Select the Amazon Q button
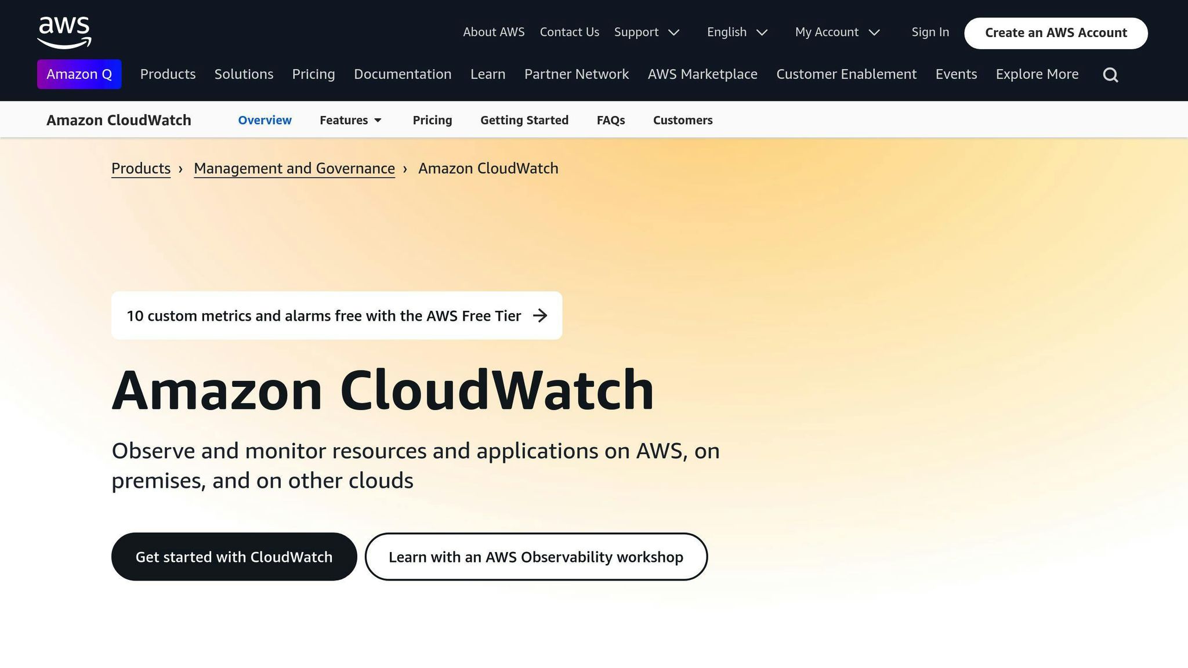This screenshot has height=668, width=1188. 79,74
